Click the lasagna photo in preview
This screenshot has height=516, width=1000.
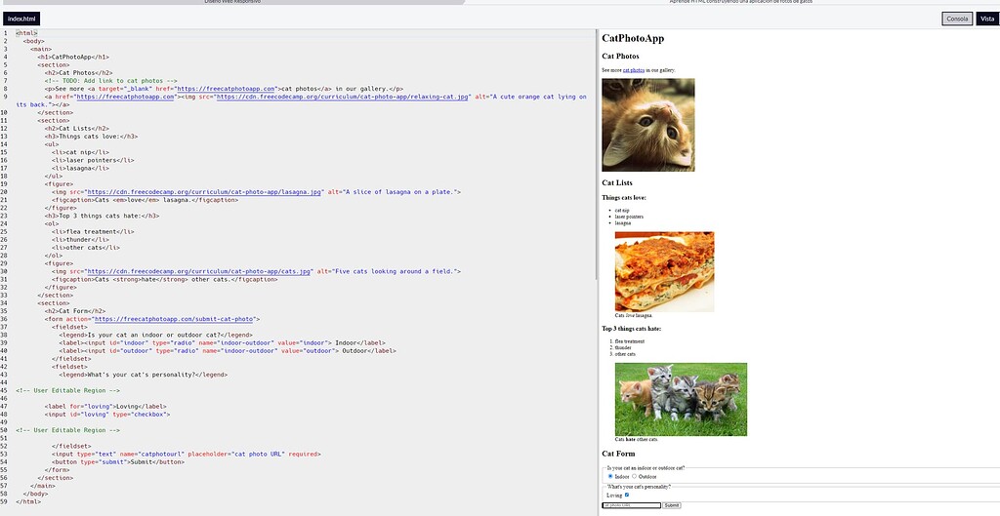click(x=664, y=271)
